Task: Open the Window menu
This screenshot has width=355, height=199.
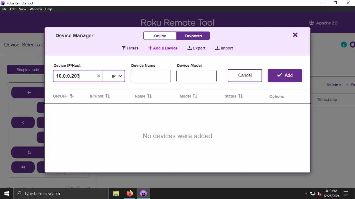Action: point(36,9)
